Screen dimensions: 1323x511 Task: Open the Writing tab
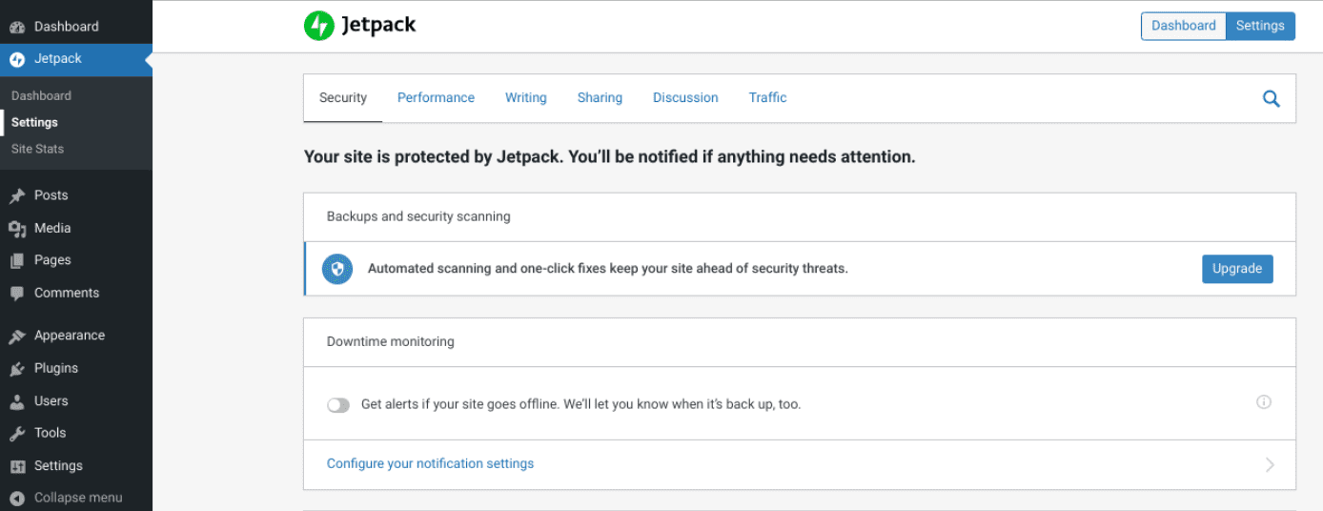(526, 97)
